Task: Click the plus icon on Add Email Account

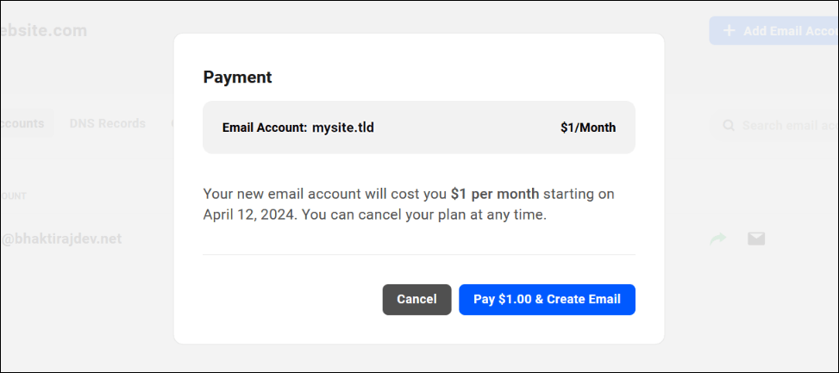Action: coord(729,31)
